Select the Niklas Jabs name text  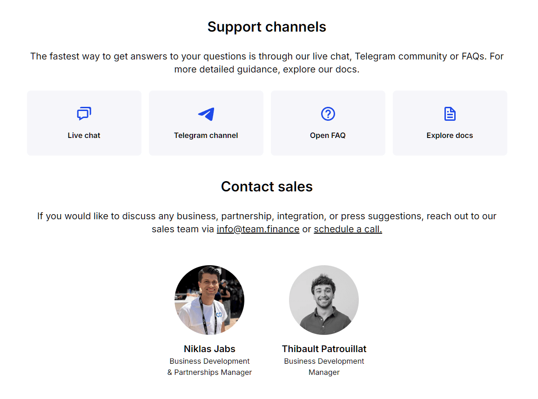pos(209,349)
